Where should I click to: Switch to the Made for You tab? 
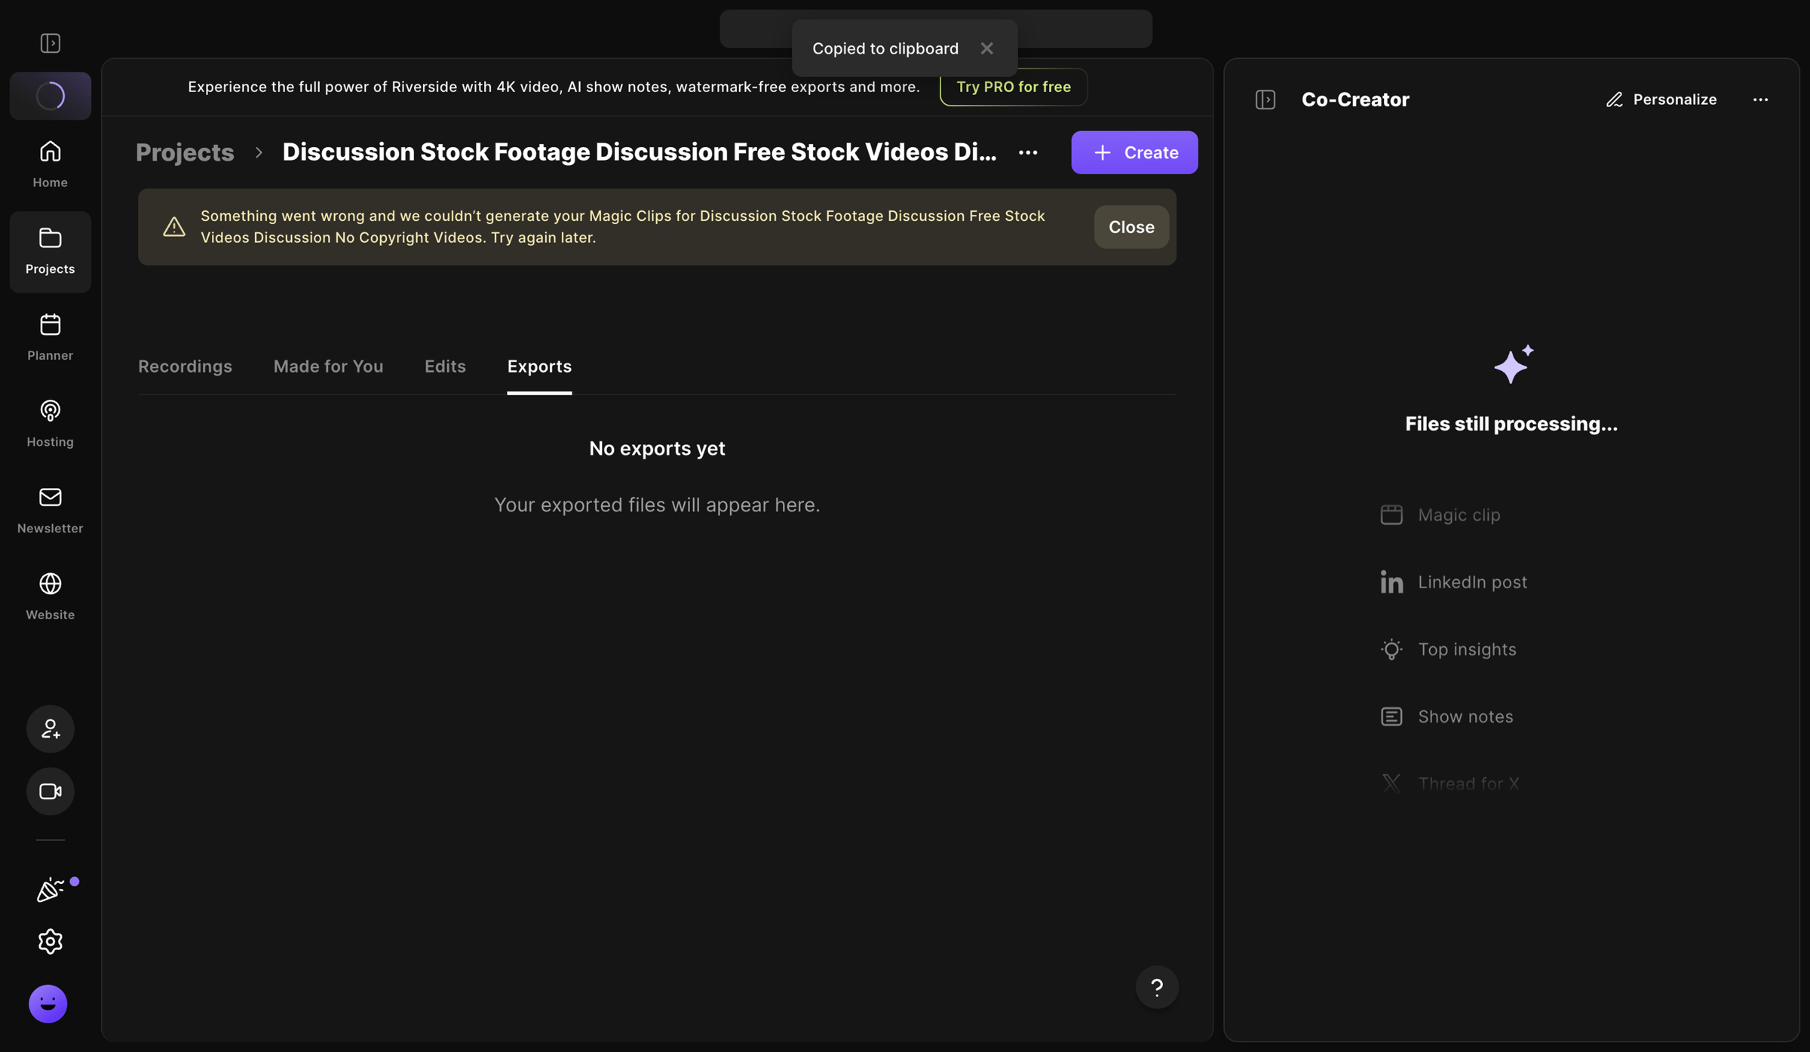pos(328,367)
